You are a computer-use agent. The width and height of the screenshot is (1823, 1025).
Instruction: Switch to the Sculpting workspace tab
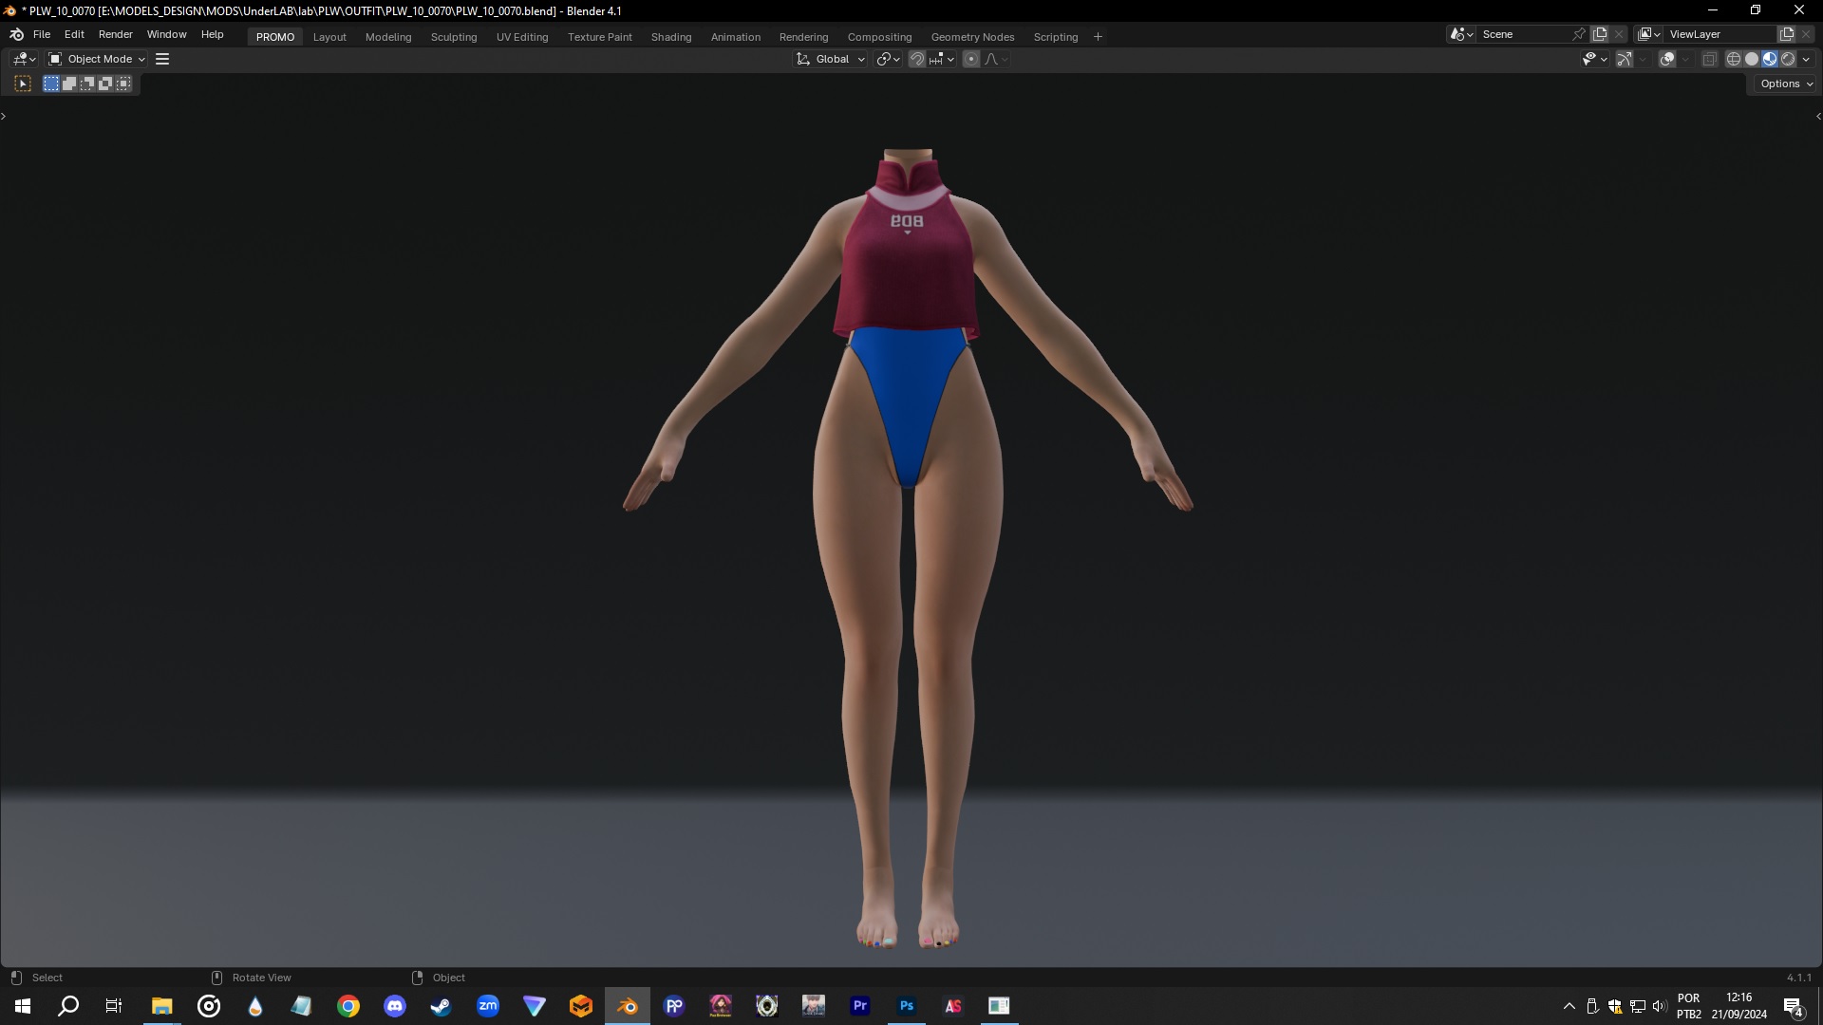click(x=454, y=37)
